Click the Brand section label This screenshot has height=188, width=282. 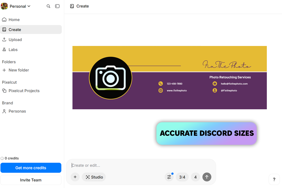point(7,103)
